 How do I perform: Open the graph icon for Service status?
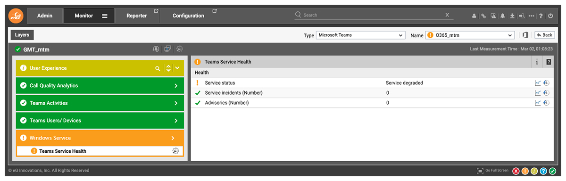pos(538,82)
